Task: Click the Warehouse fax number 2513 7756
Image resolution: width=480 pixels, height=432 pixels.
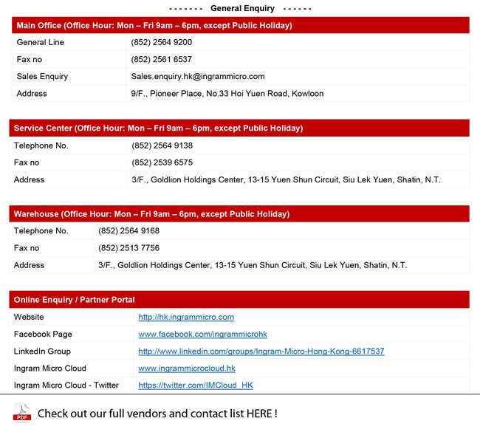Action: tap(128, 248)
